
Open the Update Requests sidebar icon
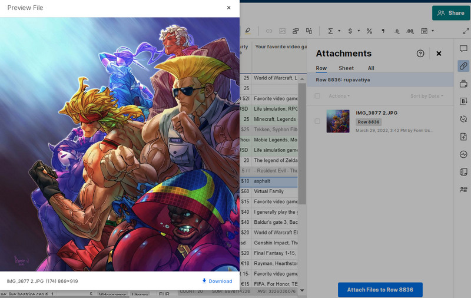[x=463, y=119]
